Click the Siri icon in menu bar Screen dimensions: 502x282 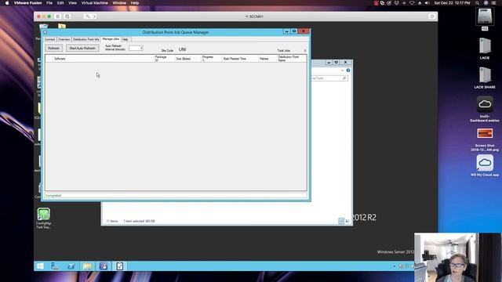pyautogui.click(x=486, y=3)
